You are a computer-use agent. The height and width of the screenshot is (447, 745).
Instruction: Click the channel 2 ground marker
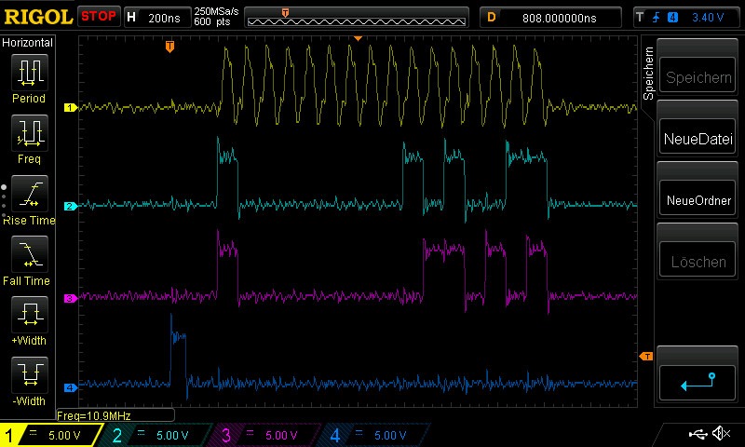tap(71, 206)
